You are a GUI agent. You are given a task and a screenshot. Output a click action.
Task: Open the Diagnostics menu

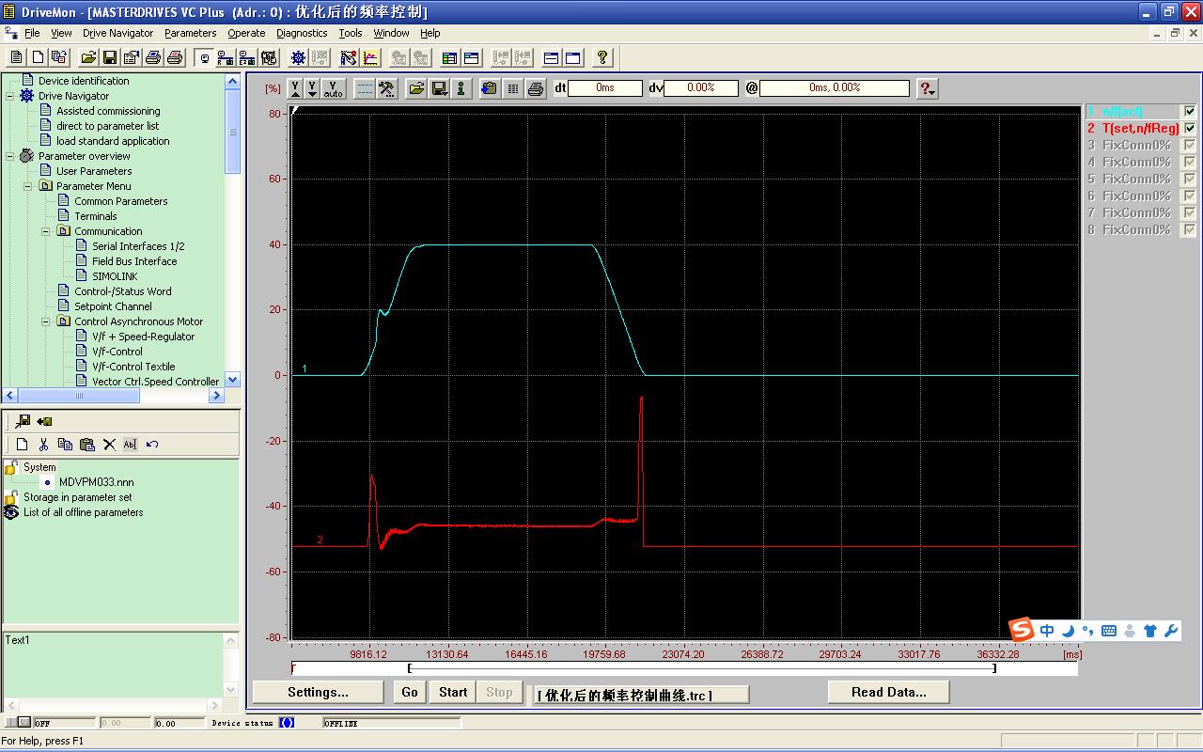(x=302, y=33)
